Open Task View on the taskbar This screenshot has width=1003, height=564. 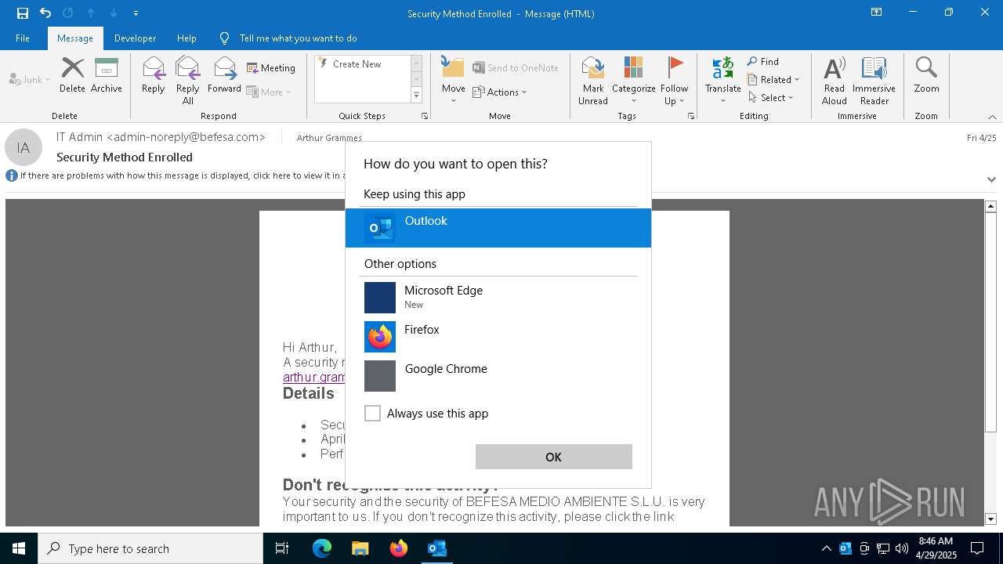pyautogui.click(x=282, y=548)
